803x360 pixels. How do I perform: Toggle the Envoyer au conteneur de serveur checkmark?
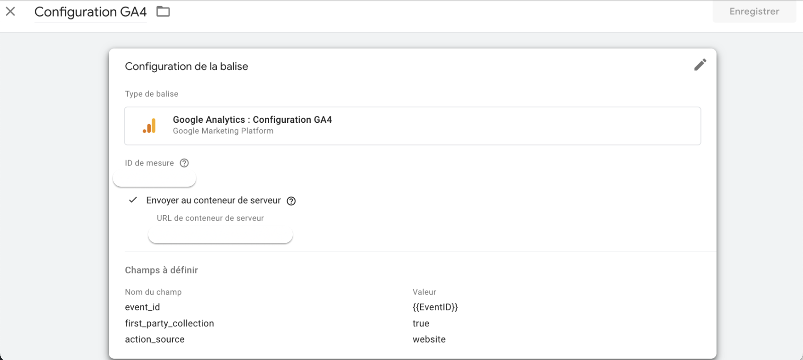tap(133, 200)
